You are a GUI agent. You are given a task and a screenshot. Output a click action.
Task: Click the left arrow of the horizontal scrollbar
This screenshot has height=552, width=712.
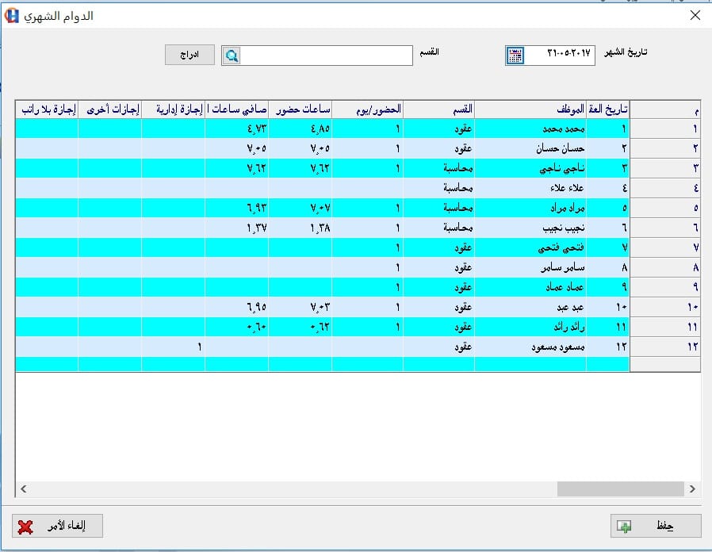[x=24, y=489]
